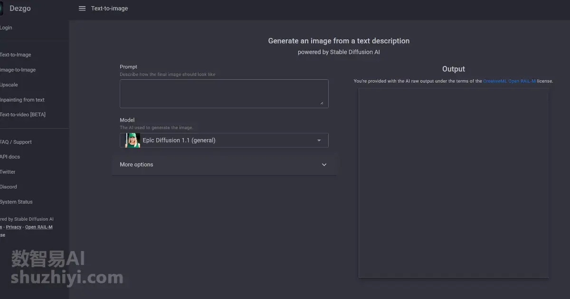This screenshot has width=570, height=299.
Task: Open the Model dropdown Epic Diffusion 1.1
Action: (x=224, y=140)
